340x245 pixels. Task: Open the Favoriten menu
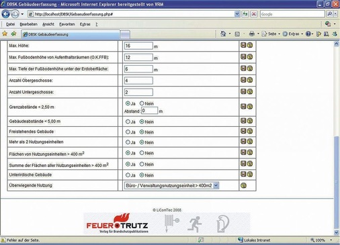(67, 24)
